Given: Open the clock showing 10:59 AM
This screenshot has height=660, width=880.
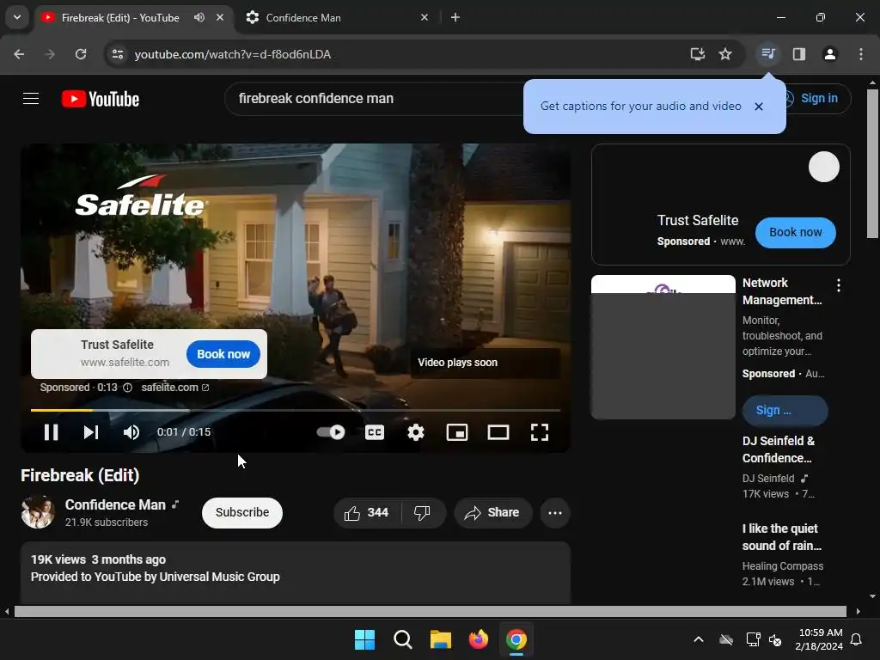Looking at the screenshot, I should 819,639.
